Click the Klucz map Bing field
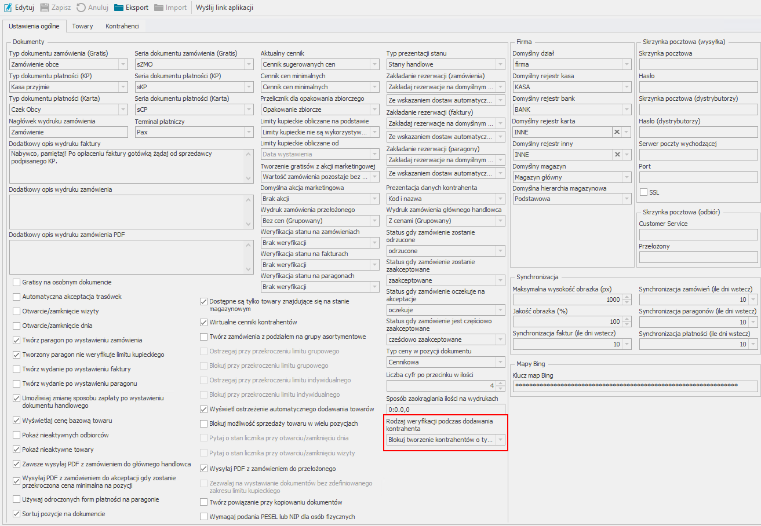 pos(635,386)
